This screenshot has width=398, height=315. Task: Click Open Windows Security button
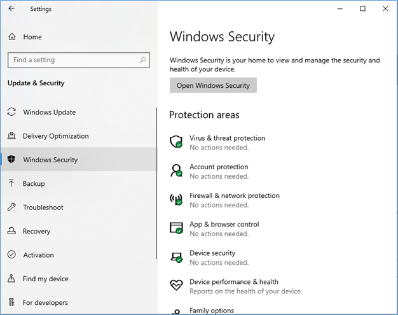(x=213, y=85)
